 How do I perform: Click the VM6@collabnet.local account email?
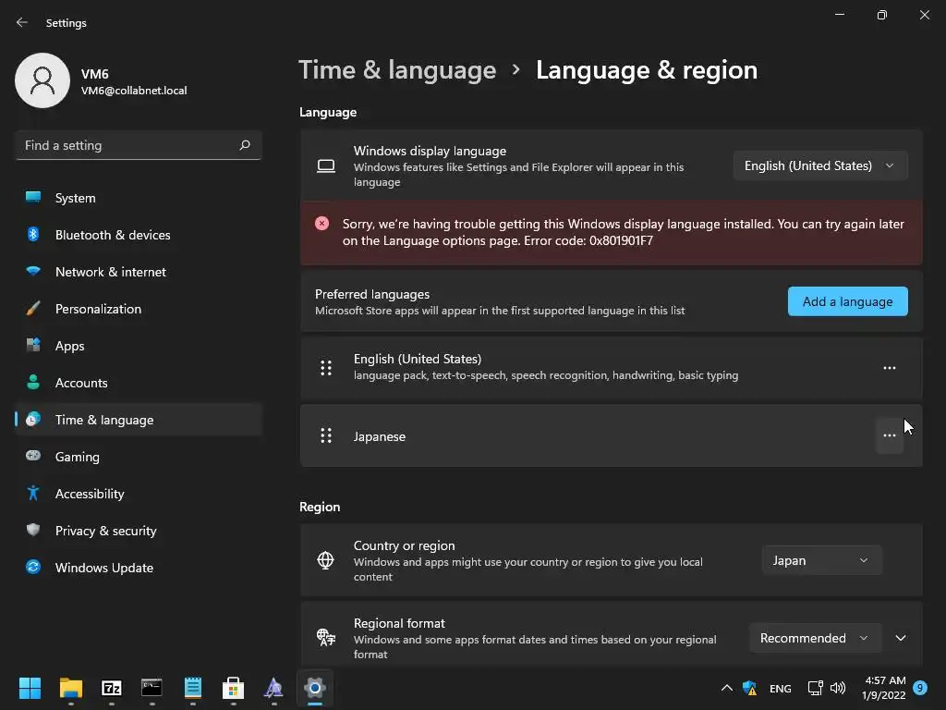[x=134, y=91]
